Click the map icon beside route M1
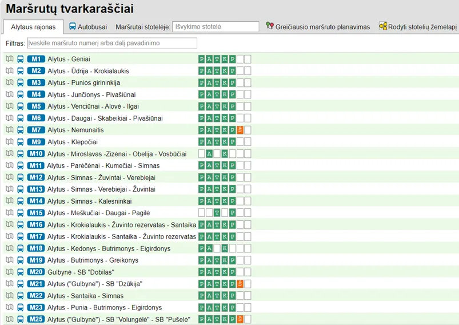Image resolution: width=459 pixels, height=325 pixels. pyautogui.click(x=9, y=59)
